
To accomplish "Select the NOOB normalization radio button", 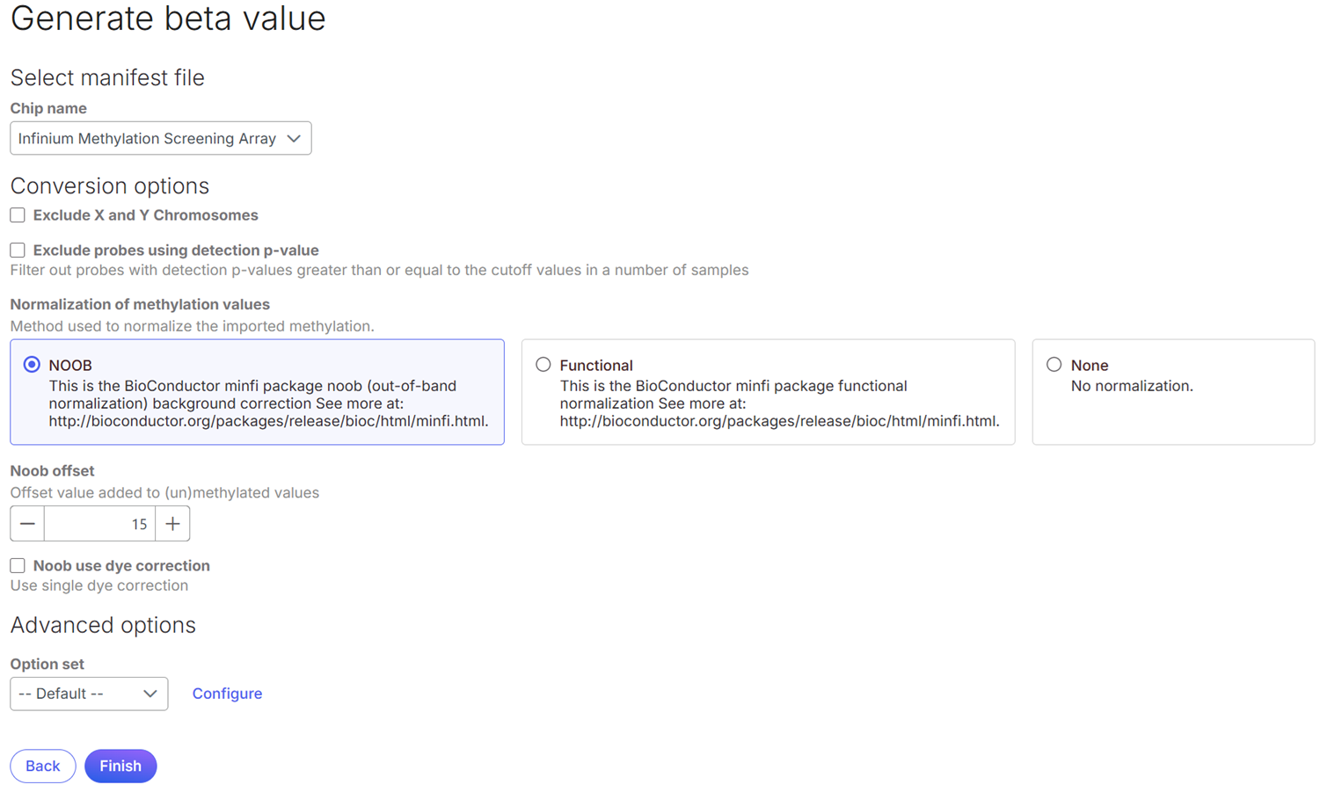I will (x=32, y=365).
